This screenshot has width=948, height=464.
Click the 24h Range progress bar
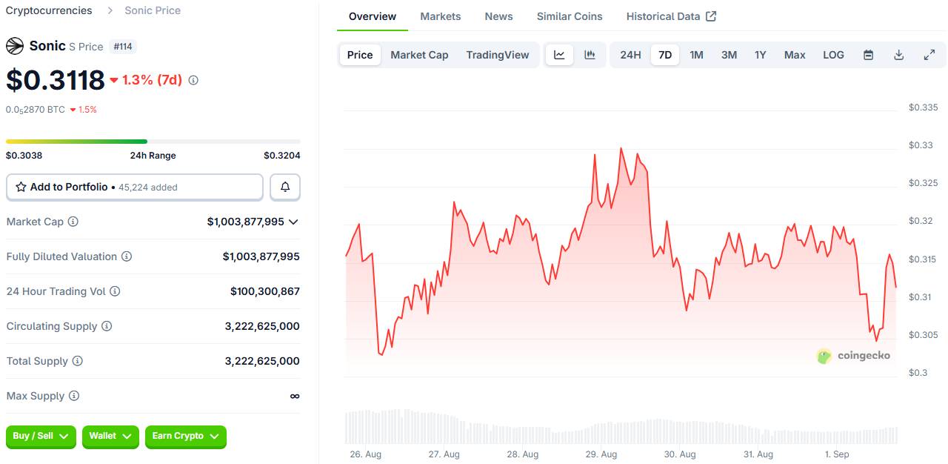click(153, 141)
